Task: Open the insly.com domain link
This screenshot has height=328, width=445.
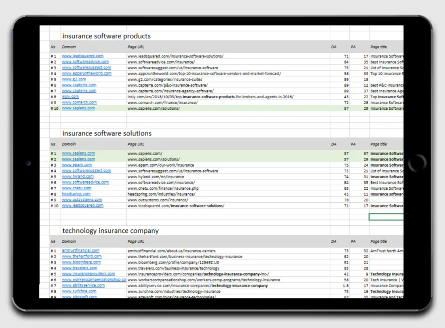Action: 70,96
